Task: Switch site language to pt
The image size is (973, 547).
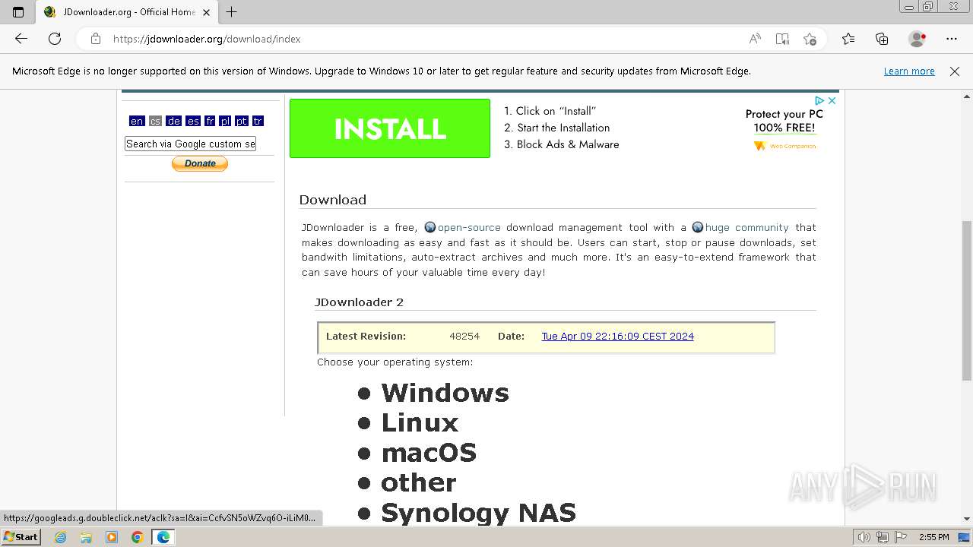Action: coord(242,121)
